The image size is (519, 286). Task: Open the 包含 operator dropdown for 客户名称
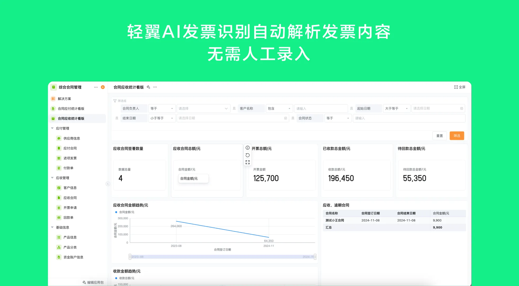tap(279, 108)
